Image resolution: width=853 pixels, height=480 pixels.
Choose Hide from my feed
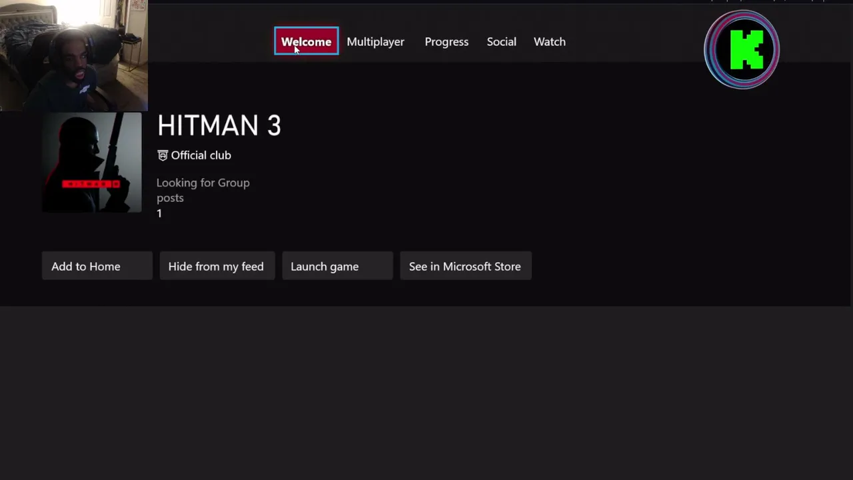217,266
